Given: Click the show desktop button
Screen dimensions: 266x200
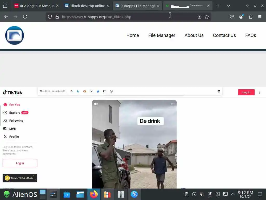Looking at the screenshot, I should click(260, 194).
